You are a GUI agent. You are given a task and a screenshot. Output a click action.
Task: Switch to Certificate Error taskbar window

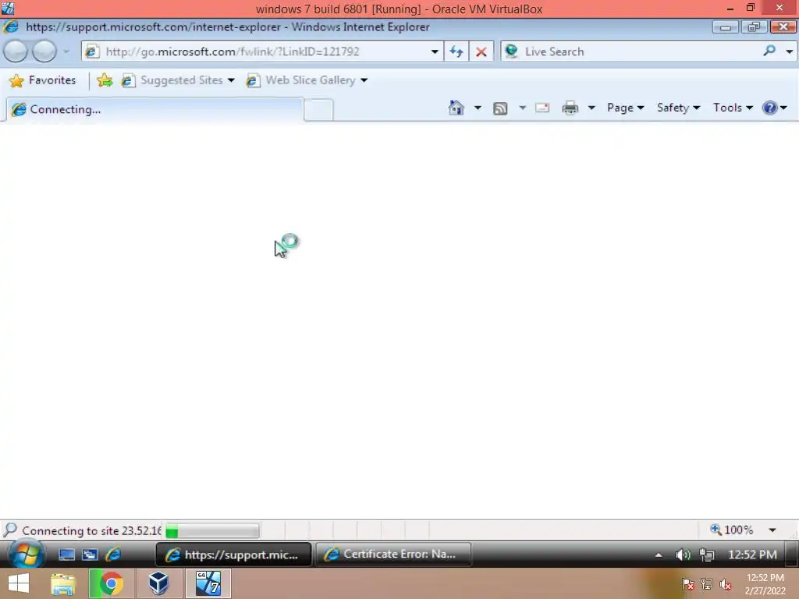393,555
